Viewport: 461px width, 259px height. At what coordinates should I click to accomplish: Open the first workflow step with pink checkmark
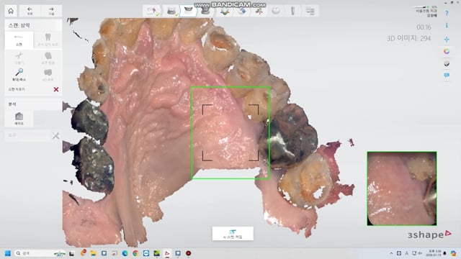pyautogui.click(x=152, y=12)
